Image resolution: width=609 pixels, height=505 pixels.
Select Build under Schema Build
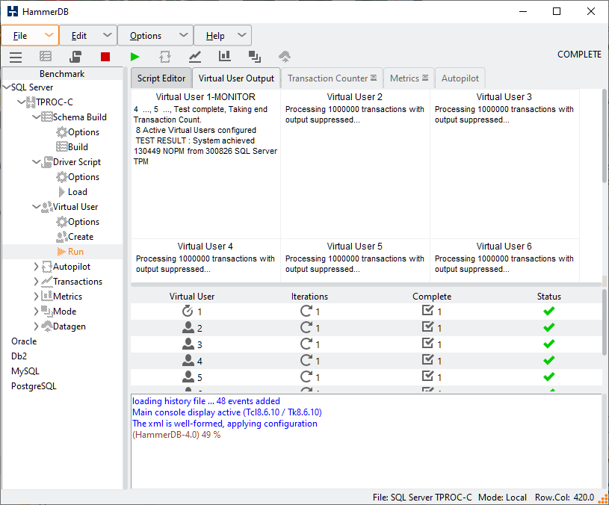[x=78, y=147]
